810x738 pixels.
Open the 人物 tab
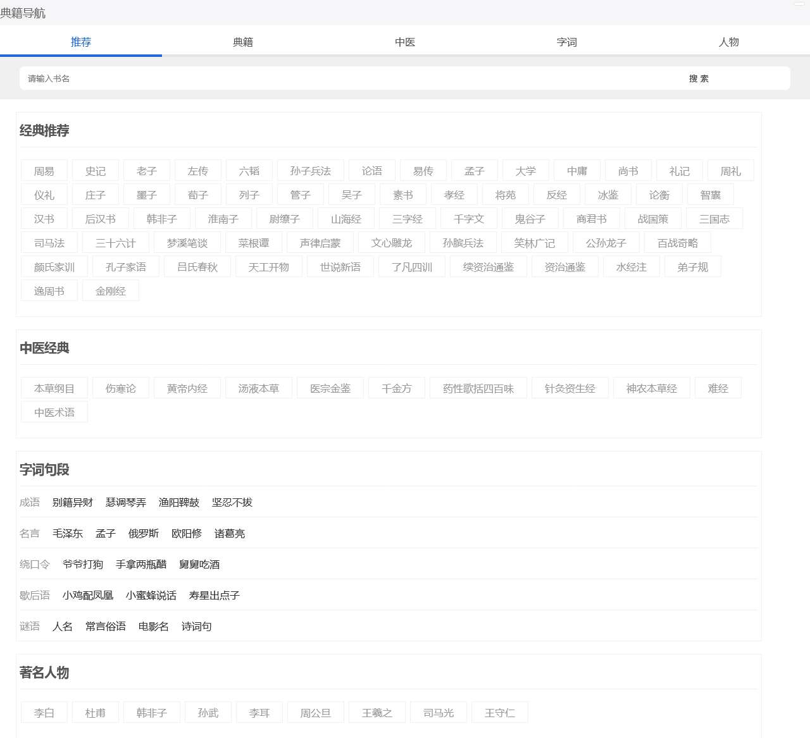click(728, 42)
